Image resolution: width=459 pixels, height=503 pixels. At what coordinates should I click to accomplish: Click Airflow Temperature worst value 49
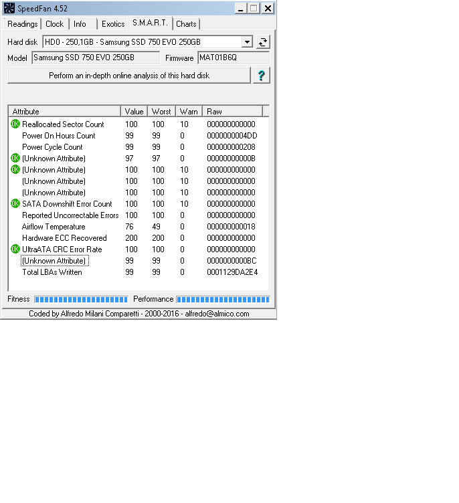tap(157, 227)
